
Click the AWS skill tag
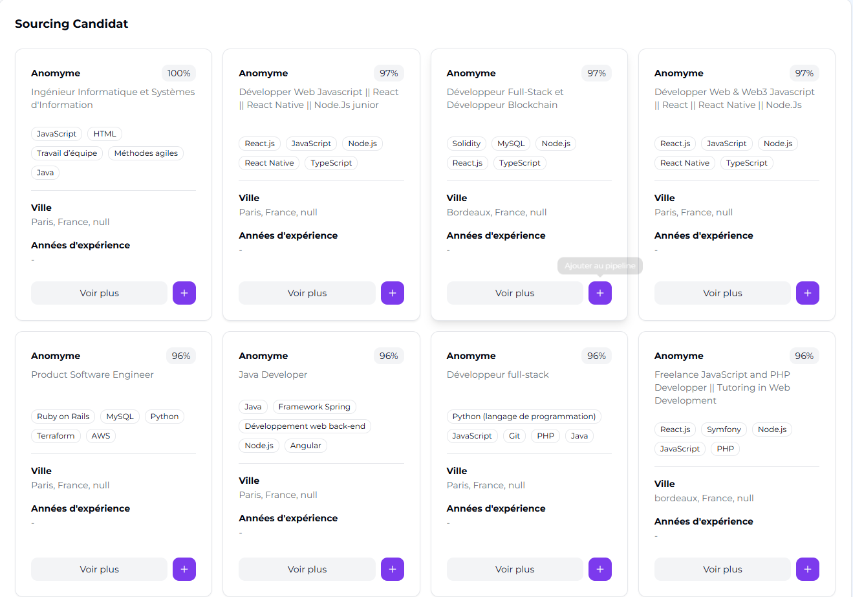pyautogui.click(x=101, y=436)
